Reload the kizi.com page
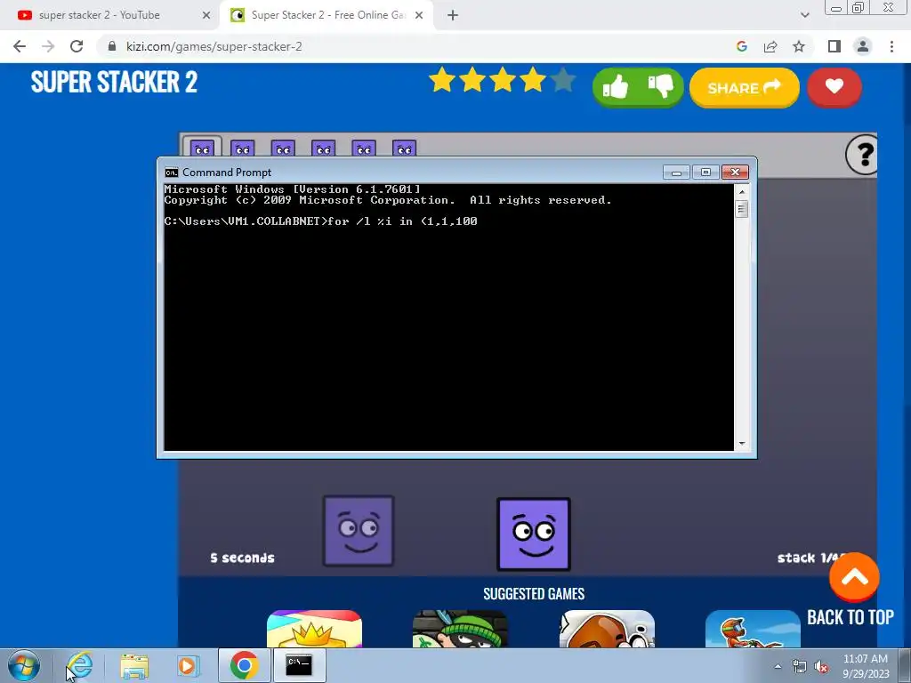911x683 pixels. point(77,46)
